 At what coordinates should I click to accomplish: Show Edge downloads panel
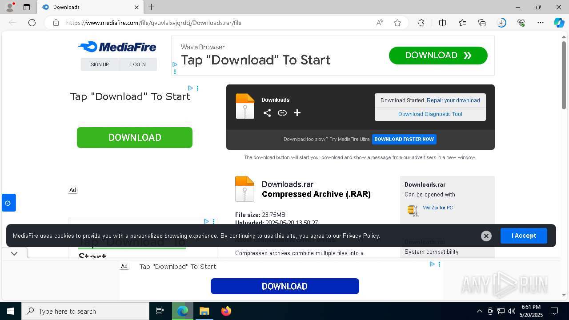click(501, 23)
